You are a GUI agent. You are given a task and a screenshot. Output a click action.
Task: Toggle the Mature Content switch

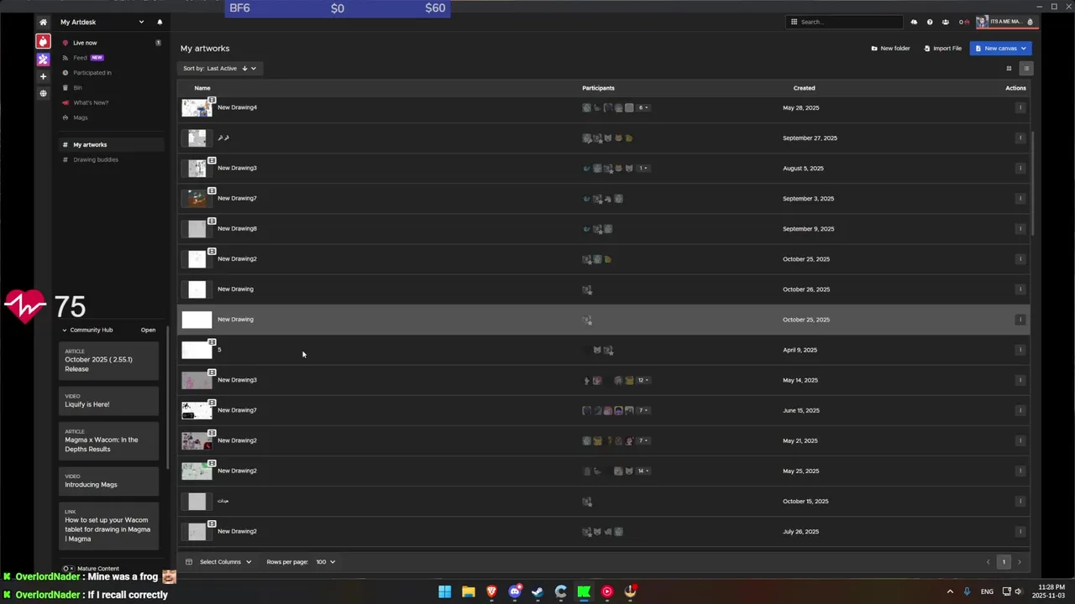click(x=67, y=569)
